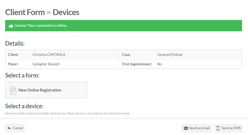This screenshot has height=135, width=248.
Task: Click the no available devices notice
Action: point(67,113)
